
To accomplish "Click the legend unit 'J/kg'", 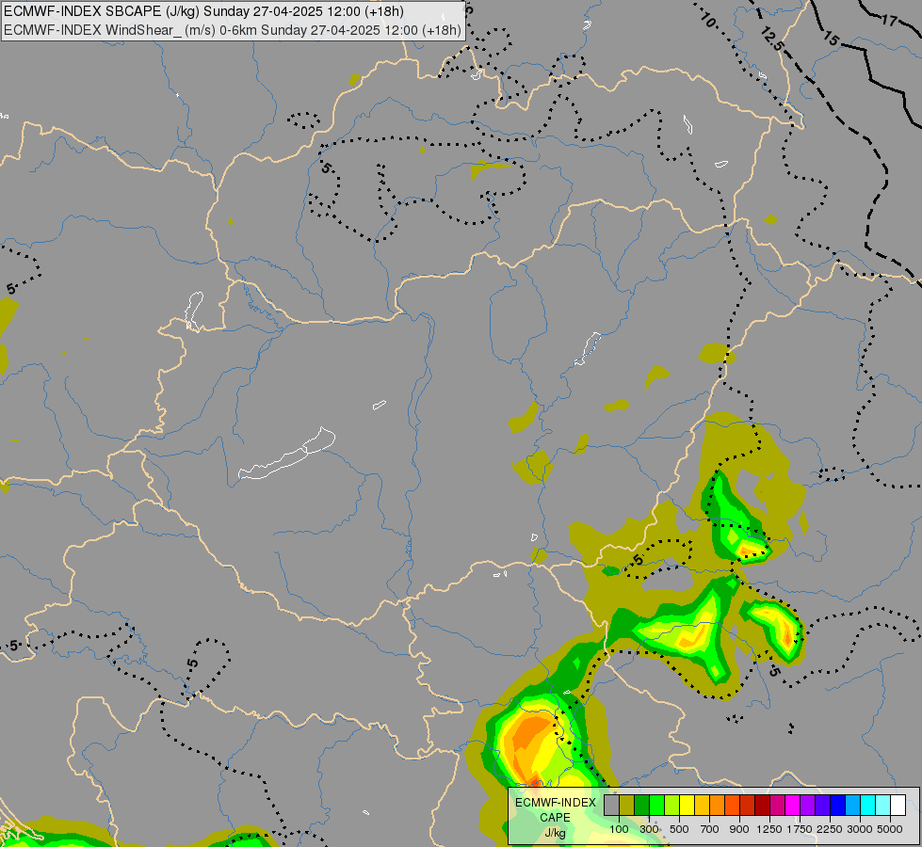I will pos(555,833).
